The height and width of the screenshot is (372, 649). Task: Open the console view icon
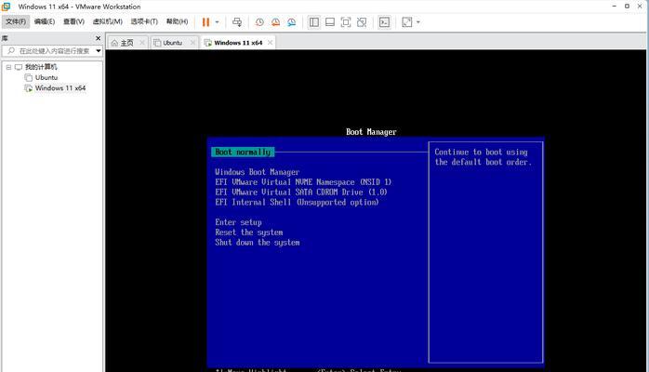click(x=385, y=22)
